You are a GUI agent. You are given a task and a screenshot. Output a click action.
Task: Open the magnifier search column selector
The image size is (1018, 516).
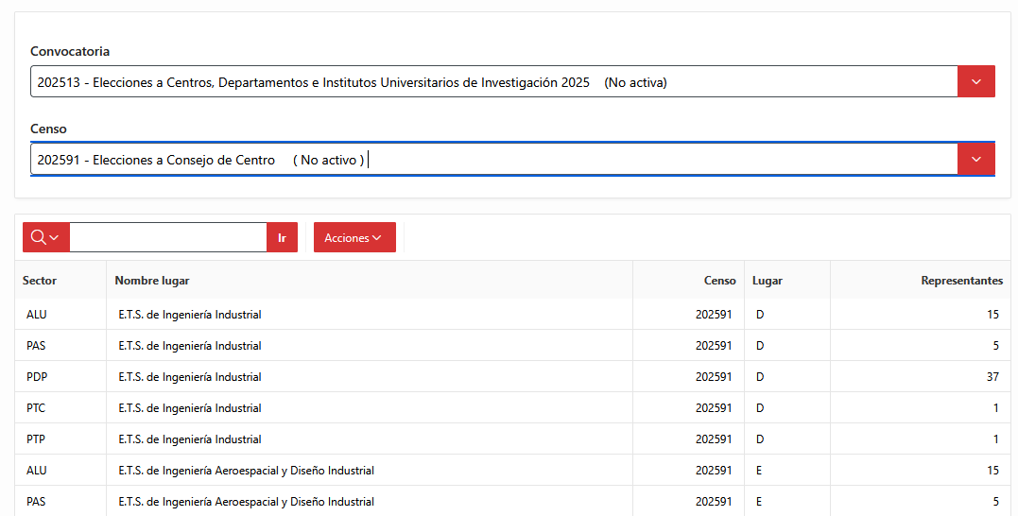(45, 237)
